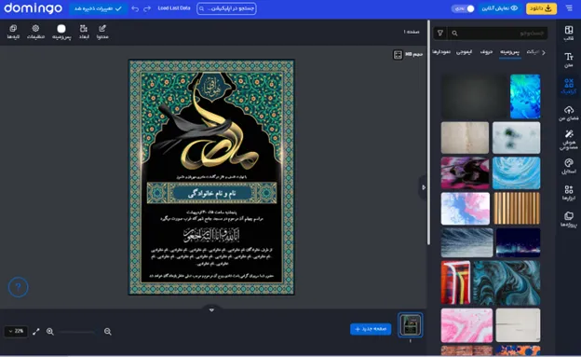Open the Tools (ابزارها) sidebar panel
The image size is (581, 357).
(x=569, y=193)
